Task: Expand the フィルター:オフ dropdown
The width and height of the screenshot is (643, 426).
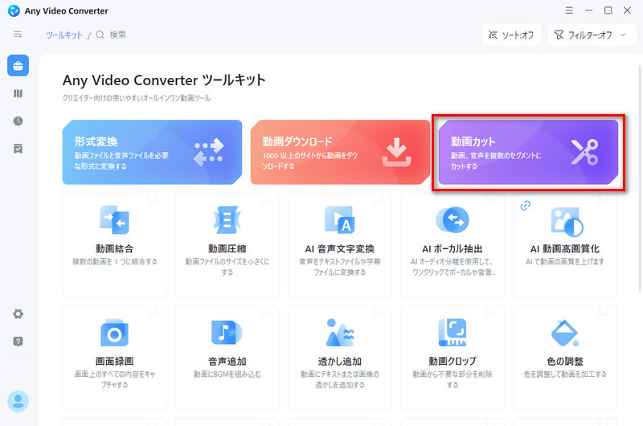Action: (x=592, y=35)
